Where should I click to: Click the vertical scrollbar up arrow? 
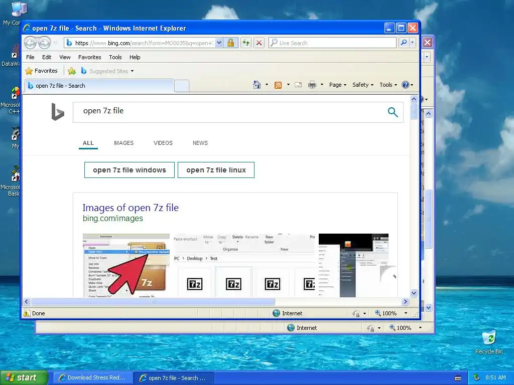click(x=414, y=99)
